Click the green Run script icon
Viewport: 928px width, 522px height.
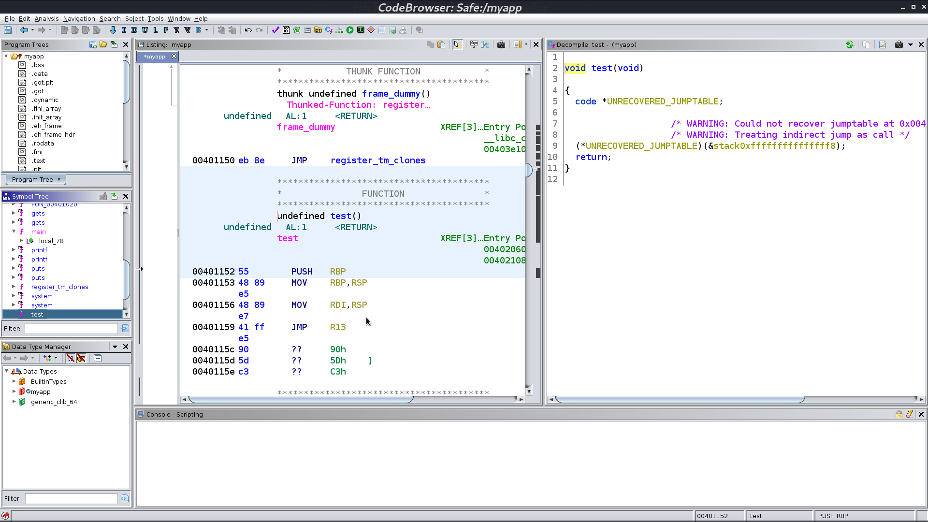(x=350, y=30)
